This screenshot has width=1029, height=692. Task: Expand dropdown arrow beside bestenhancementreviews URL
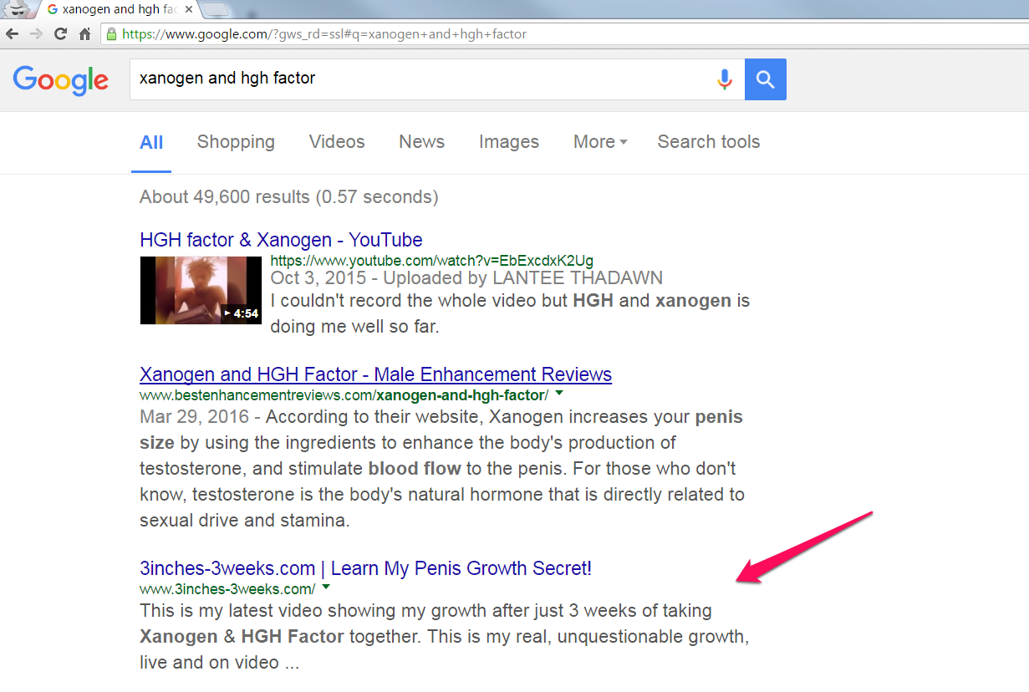click(x=559, y=393)
